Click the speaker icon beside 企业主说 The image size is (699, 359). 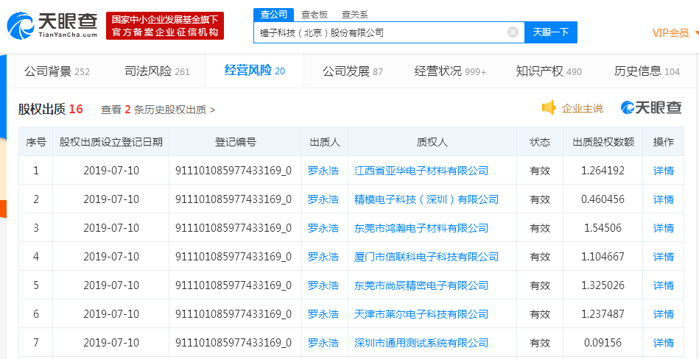point(549,108)
